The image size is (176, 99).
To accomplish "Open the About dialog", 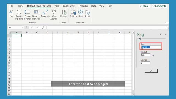I will coord(87,13).
